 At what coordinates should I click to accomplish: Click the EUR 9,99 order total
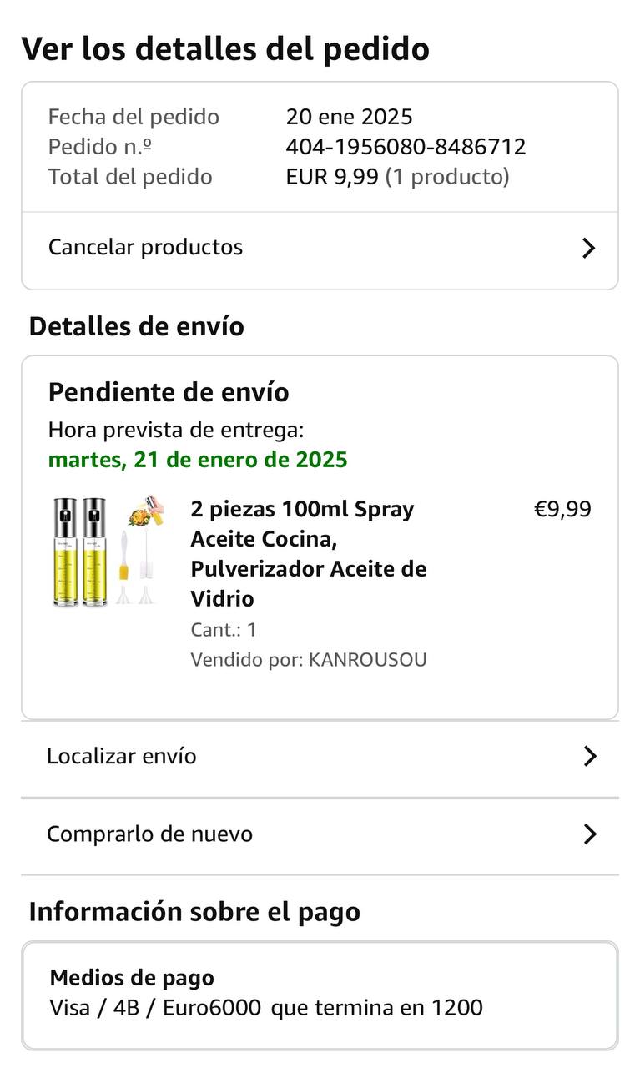point(332,177)
